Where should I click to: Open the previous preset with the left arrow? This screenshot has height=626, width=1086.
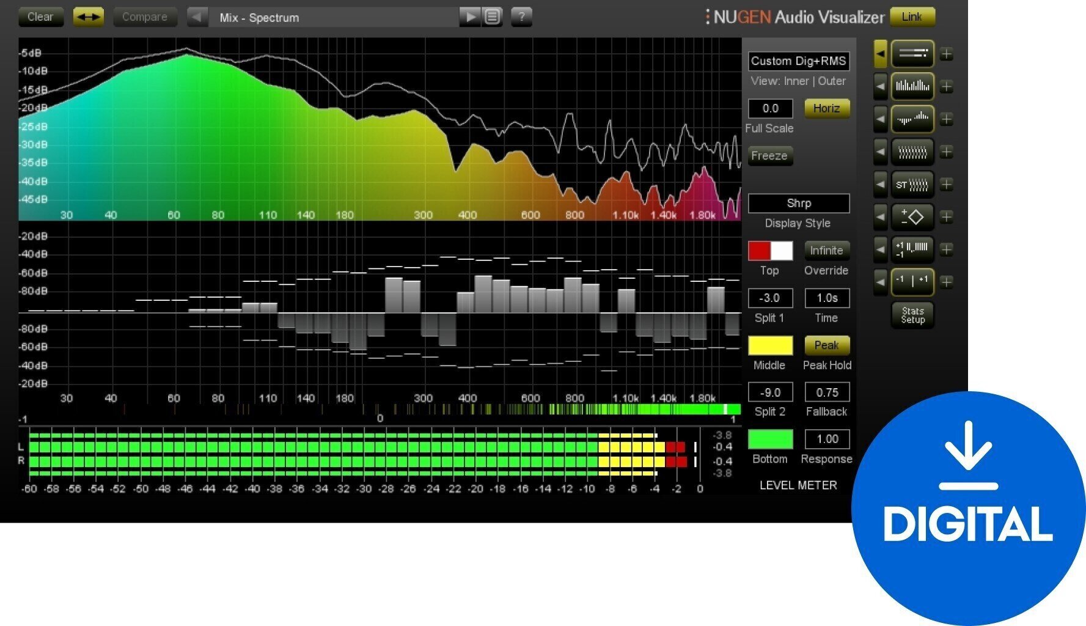196,17
